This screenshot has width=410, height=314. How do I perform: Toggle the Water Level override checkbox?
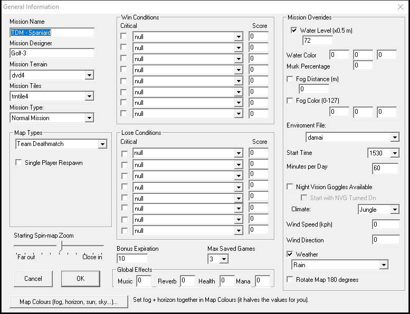coord(294,30)
